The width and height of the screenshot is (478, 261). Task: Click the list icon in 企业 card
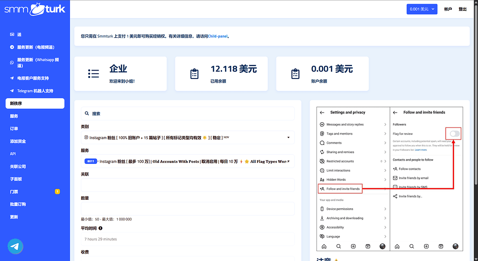(93, 73)
